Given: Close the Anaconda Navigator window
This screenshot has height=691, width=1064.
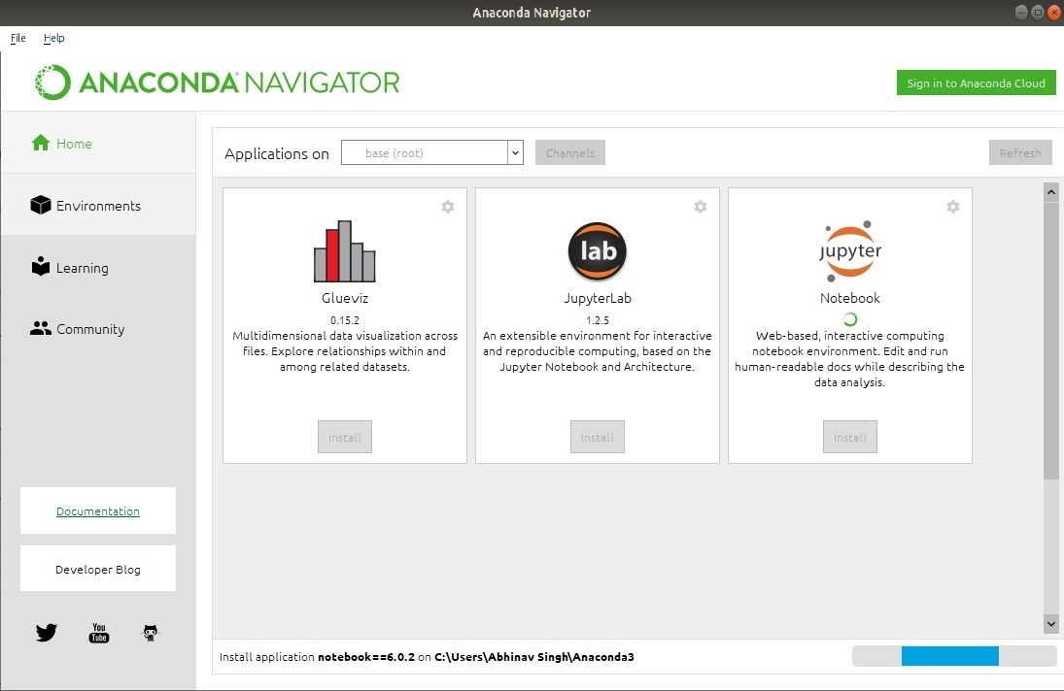Looking at the screenshot, I should pyautogui.click(x=1054, y=13).
